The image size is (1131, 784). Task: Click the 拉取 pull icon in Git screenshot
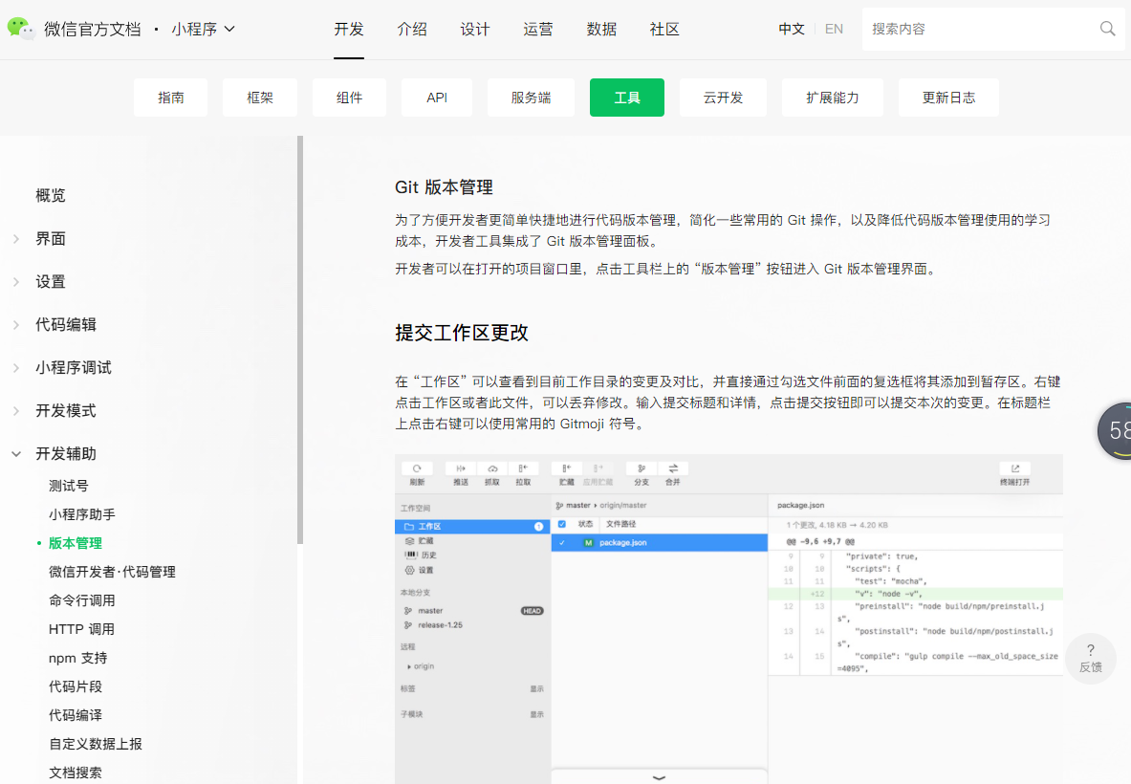[524, 468]
